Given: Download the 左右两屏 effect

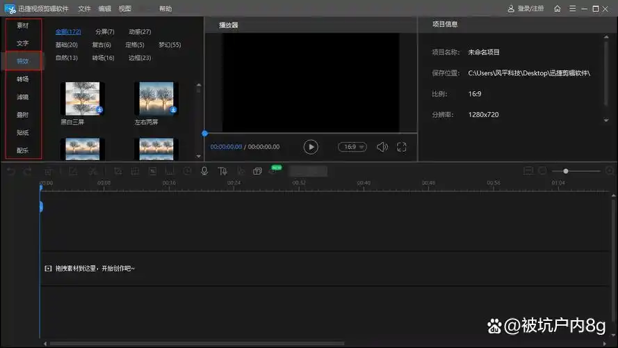Looking at the screenshot, I should coord(173,110).
